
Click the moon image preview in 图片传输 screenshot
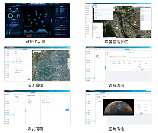coord(118,107)
